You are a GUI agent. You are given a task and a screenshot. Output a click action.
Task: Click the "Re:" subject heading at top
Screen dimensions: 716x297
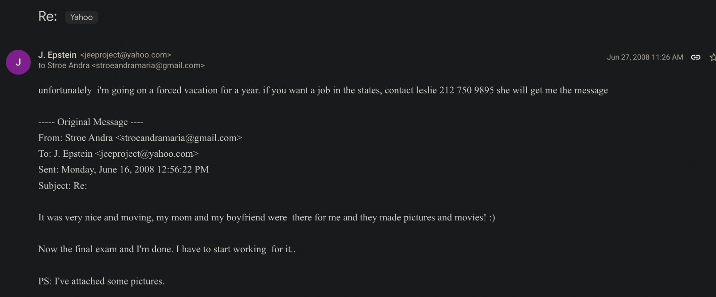47,17
